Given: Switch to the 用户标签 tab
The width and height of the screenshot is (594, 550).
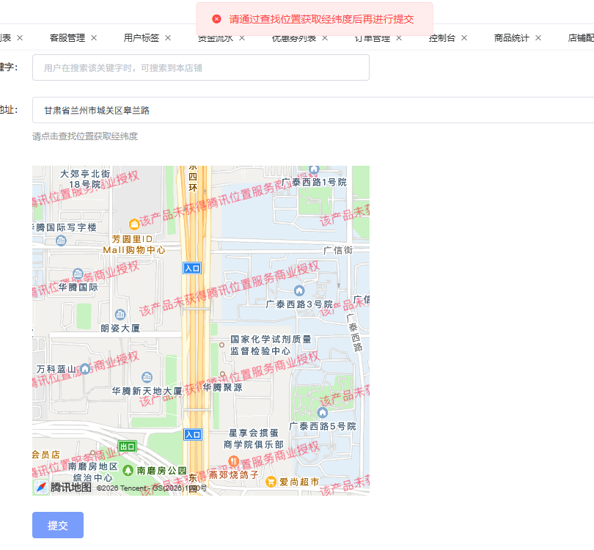Looking at the screenshot, I should [x=142, y=38].
